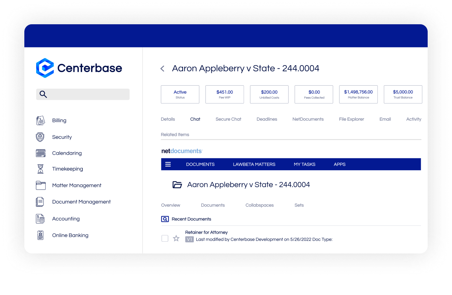
Task: Click the Recent Documents search icon
Action: pos(165,219)
